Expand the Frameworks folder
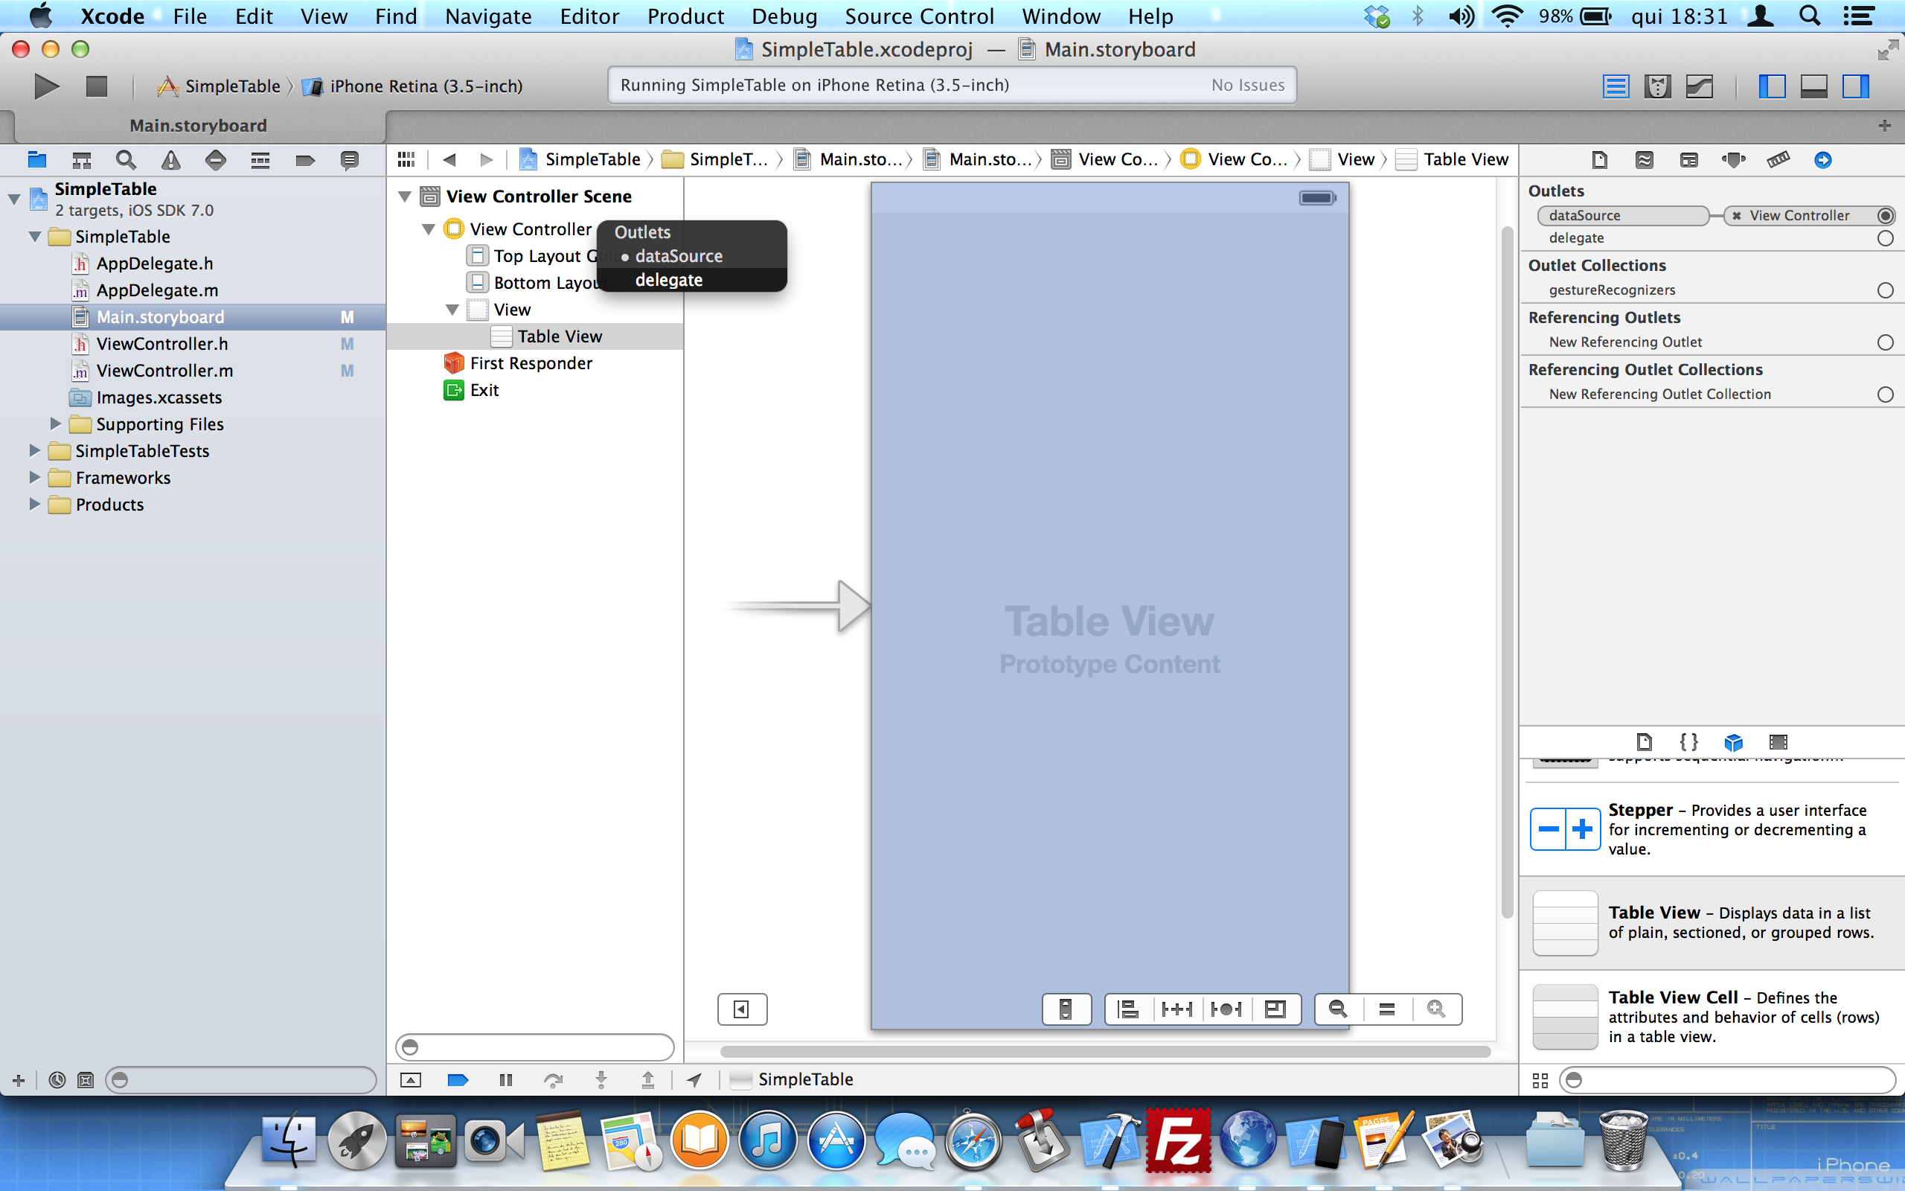 click(35, 477)
